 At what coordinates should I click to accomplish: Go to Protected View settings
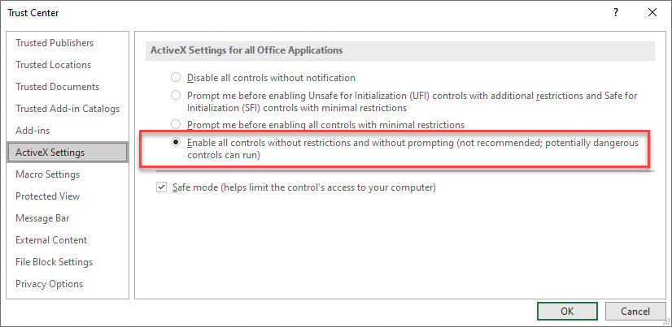click(48, 196)
